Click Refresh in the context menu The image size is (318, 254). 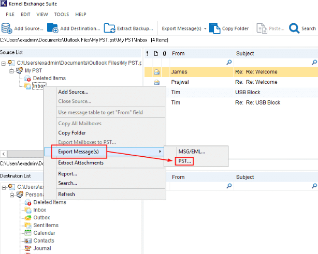[66, 194]
